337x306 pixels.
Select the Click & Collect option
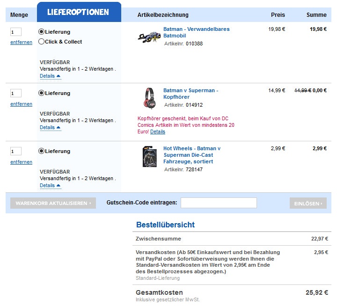tap(42, 42)
